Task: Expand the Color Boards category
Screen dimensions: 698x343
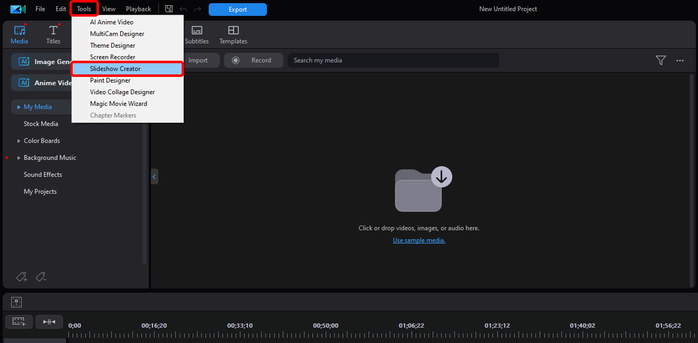Action: point(19,141)
